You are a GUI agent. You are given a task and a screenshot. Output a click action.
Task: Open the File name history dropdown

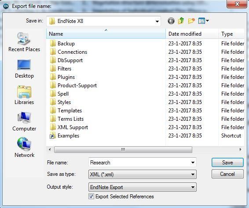coord(193,163)
